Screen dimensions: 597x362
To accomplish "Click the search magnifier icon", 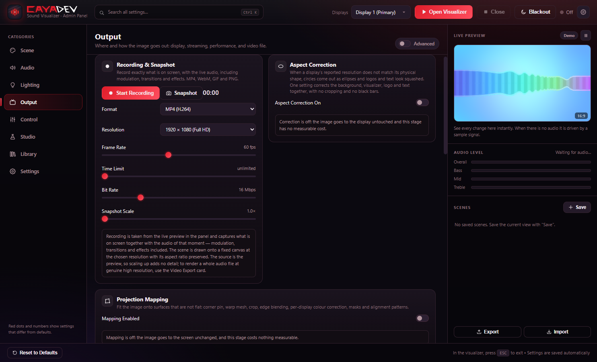I will click(102, 12).
